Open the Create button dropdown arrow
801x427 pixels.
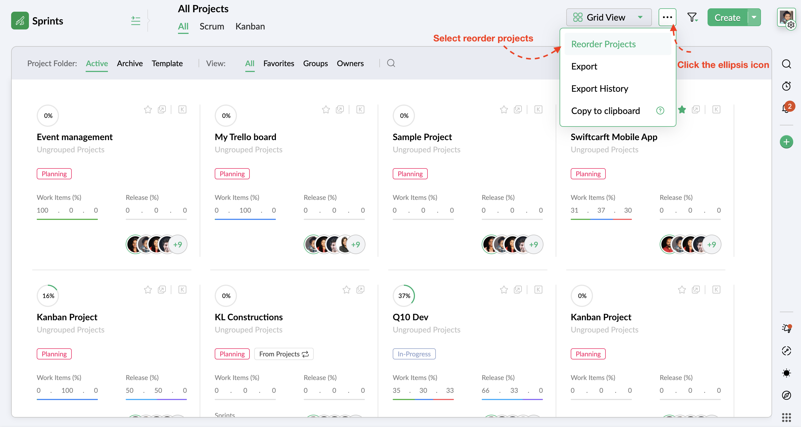click(754, 18)
